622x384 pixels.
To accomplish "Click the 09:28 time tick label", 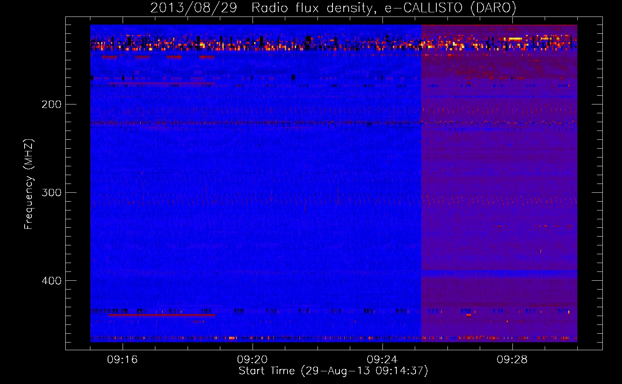I will pyautogui.click(x=512, y=360).
